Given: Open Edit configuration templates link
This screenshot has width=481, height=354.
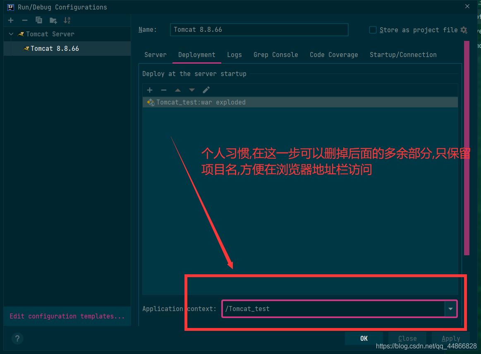Looking at the screenshot, I should (x=67, y=316).
